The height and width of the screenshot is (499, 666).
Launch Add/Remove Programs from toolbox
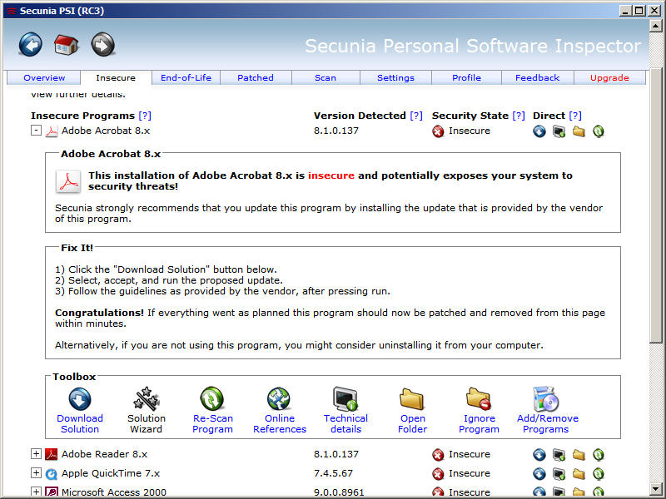pos(547,399)
